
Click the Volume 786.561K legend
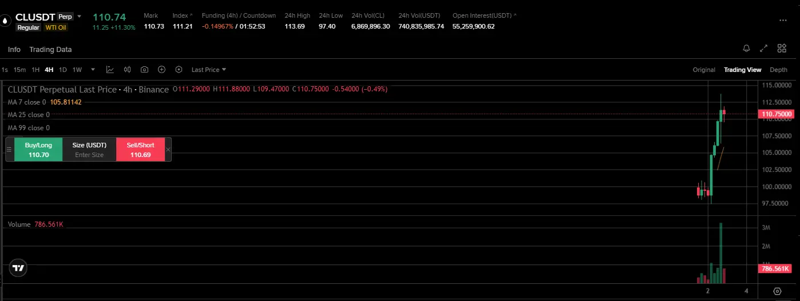pos(35,224)
